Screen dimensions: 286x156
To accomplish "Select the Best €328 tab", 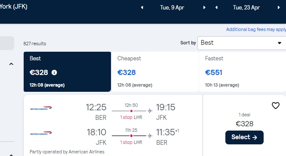I will 67,72.
